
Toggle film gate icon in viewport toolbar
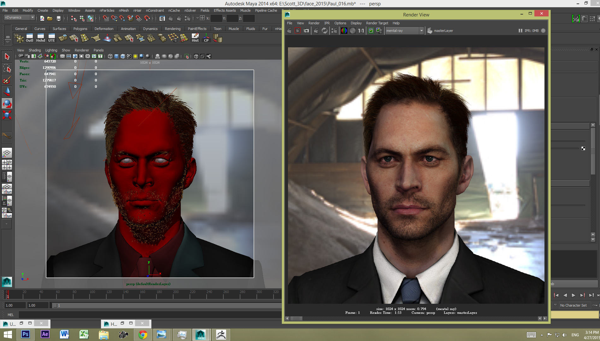[x=69, y=56]
